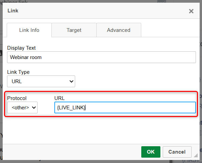202x163 pixels.
Task: Click the 'Link' dialog title
Action: (13, 11)
